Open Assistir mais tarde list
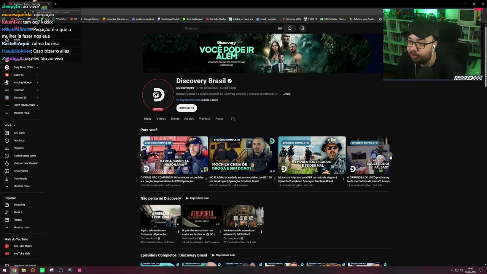487x274 pixels. tap(25, 156)
